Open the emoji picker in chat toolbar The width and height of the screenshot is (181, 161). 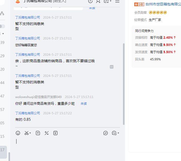coord(18,133)
